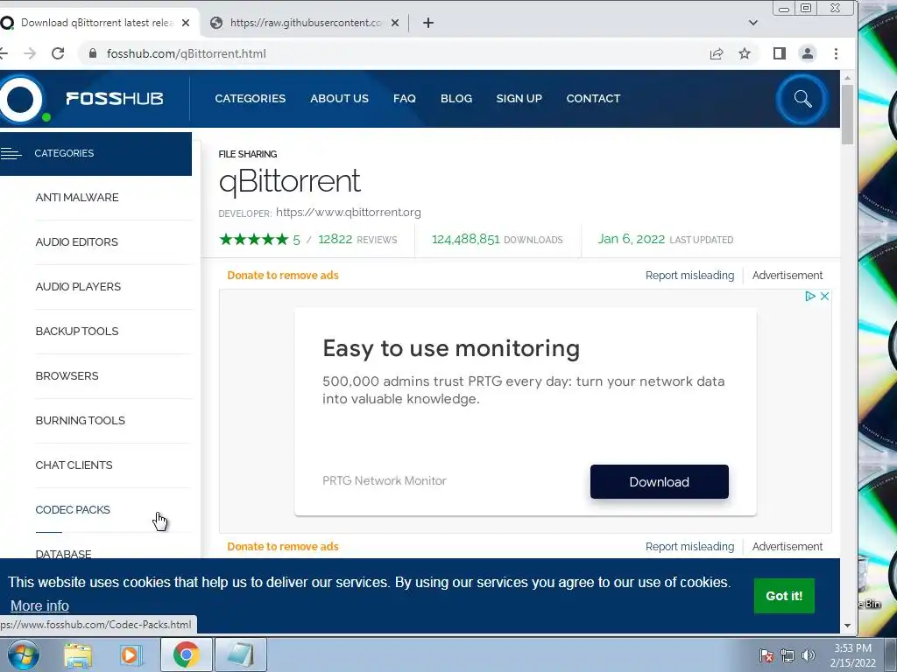Click bottom Donate to remove ads link

(283, 547)
